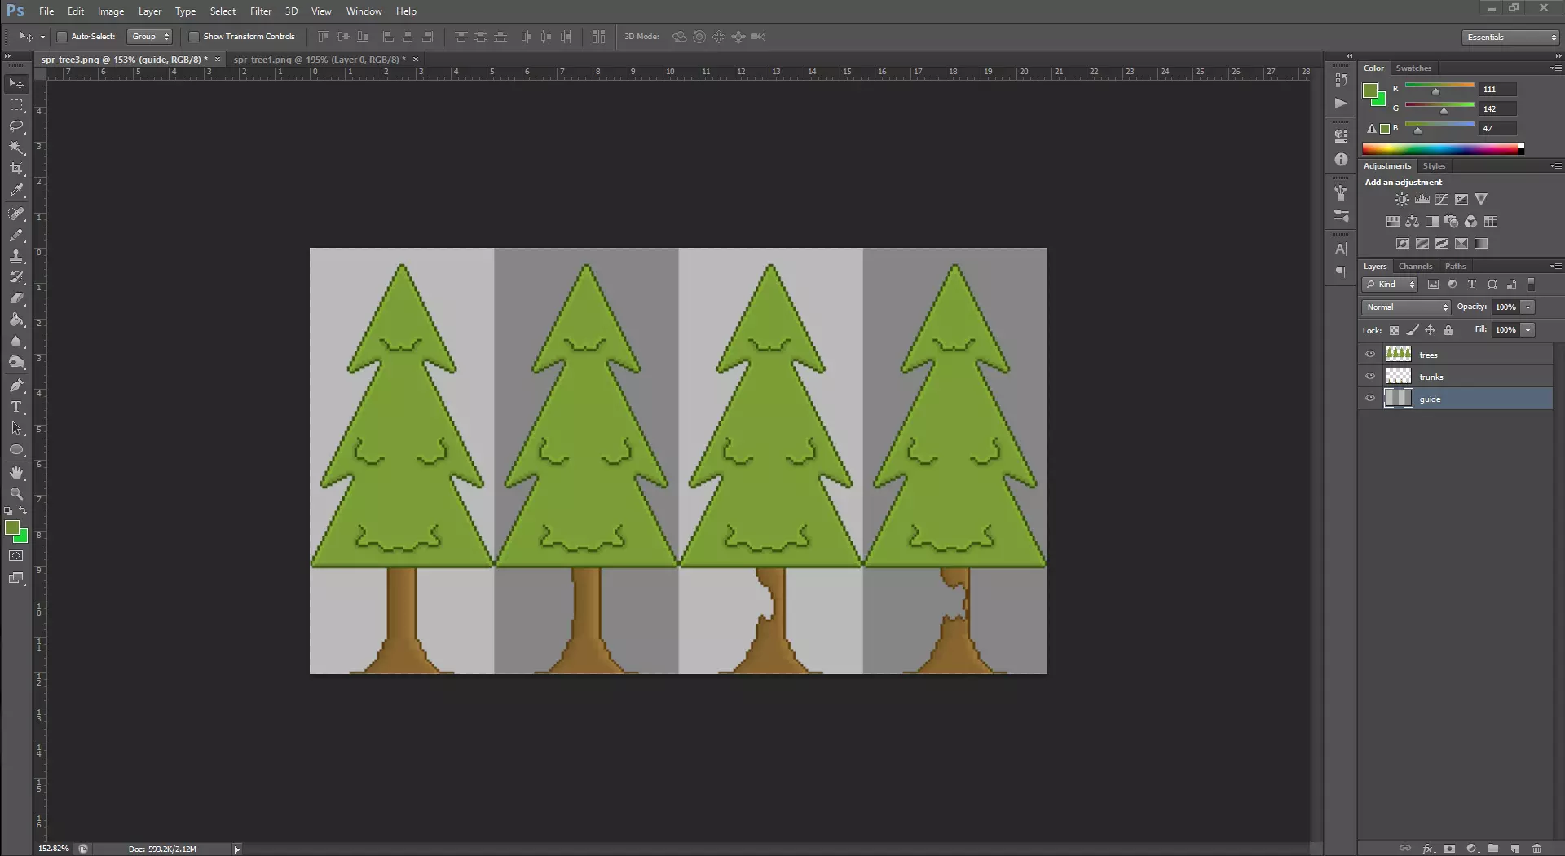
Task: Click the Opacity value field
Action: pyautogui.click(x=1505, y=307)
